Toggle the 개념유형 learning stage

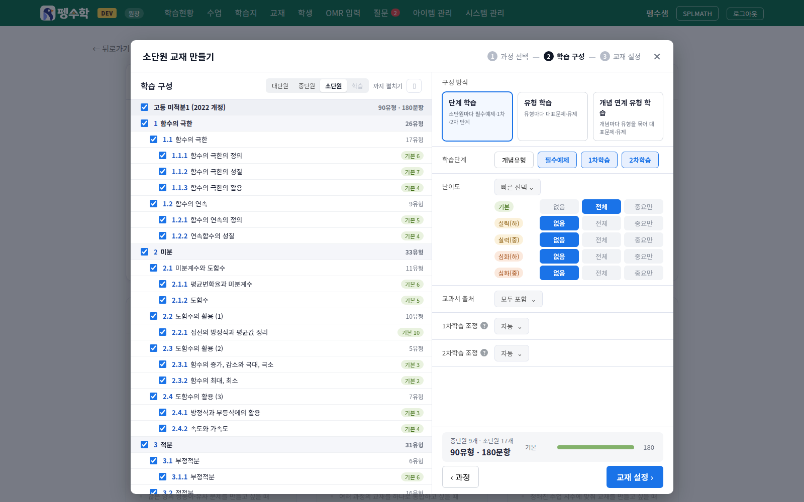click(x=514, y=160)
